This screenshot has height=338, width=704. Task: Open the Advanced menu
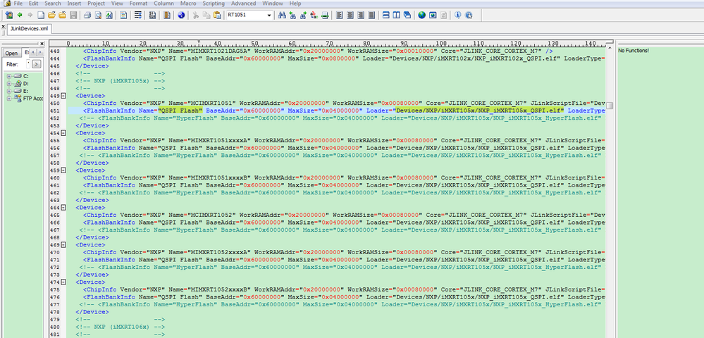(243, 3)
